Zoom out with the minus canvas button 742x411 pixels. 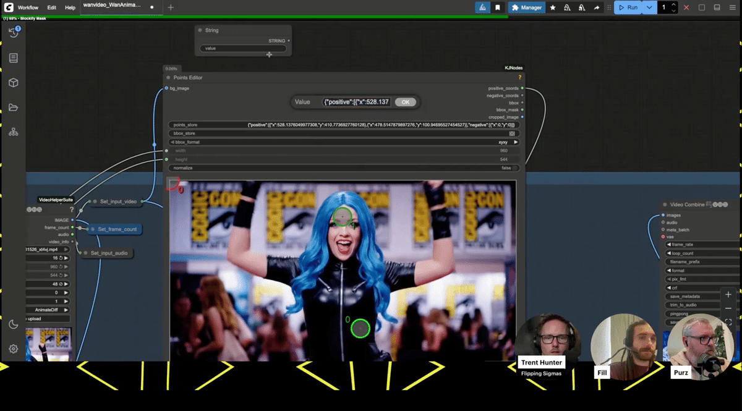728,308
